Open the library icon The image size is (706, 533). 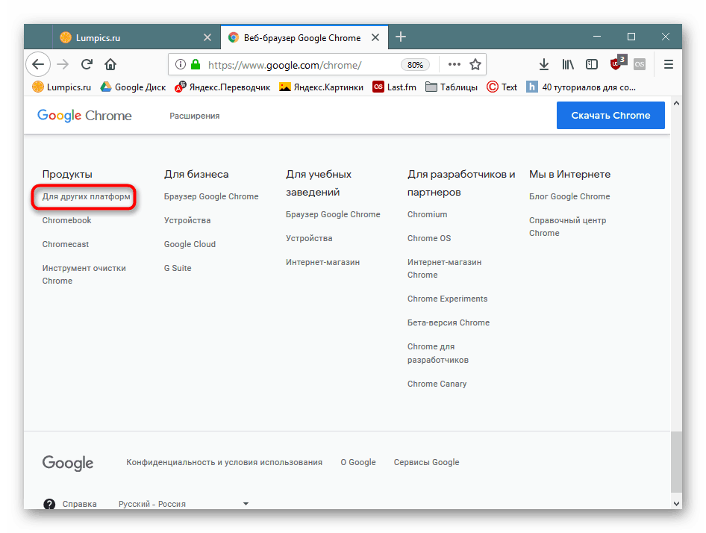(568, 64)
